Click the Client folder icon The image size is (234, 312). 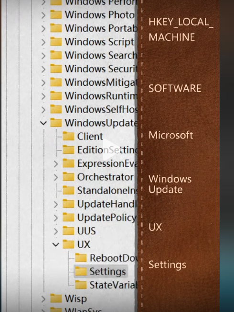pos(68,136)
